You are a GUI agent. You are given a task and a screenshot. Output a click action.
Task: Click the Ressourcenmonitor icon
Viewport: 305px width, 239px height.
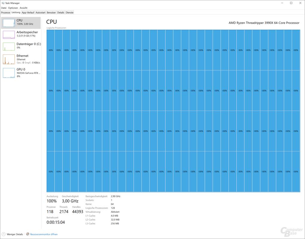point(28,234)
